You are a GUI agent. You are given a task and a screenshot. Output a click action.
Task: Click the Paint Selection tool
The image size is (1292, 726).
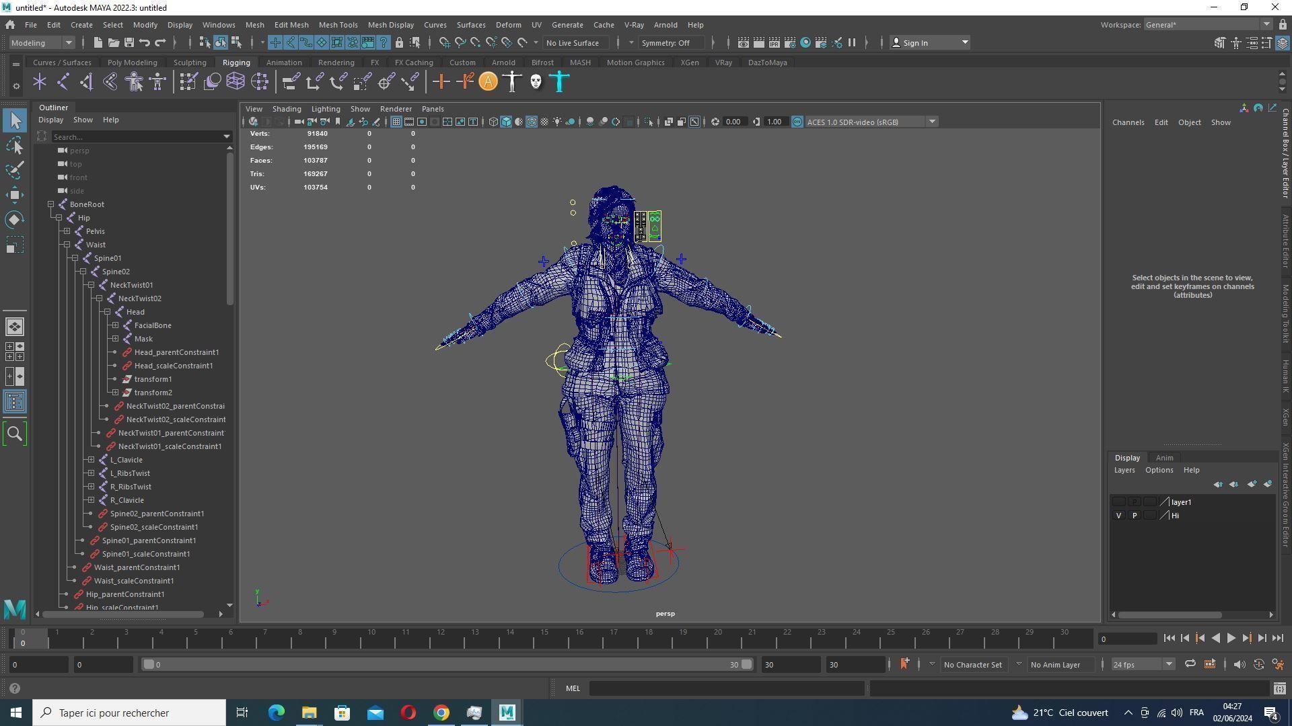(x=15, y=170)
